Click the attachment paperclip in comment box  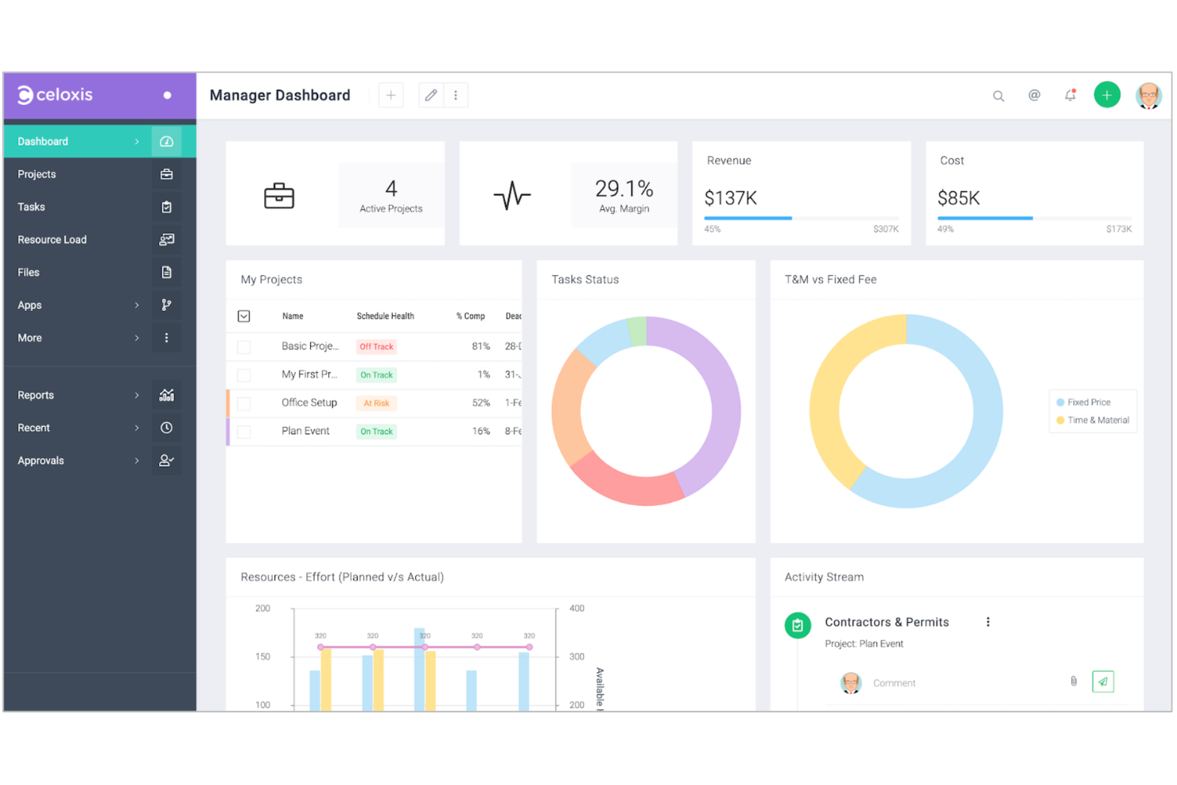(x=1074, y=682)
